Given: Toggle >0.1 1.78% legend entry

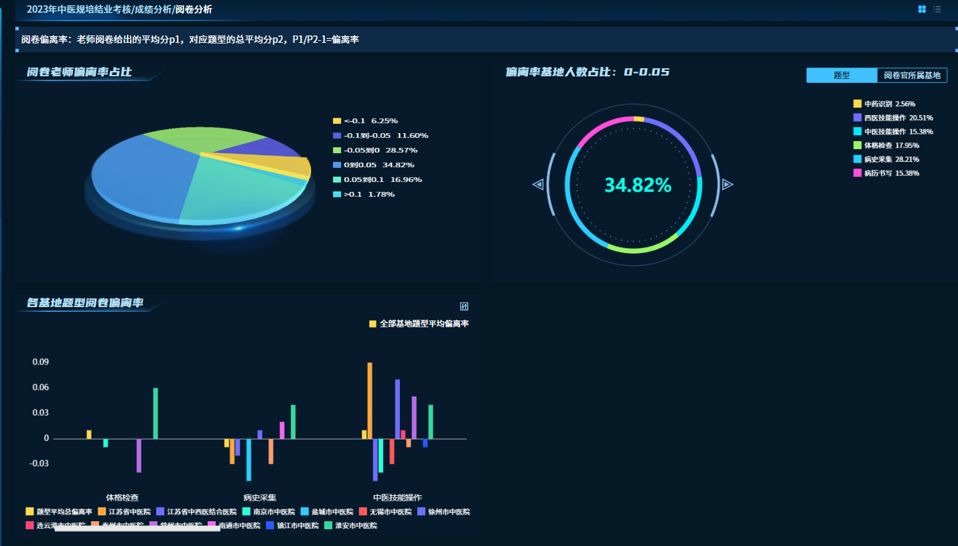Looking at the screenshot, I should pyautogui.click(x=364, y=194).
